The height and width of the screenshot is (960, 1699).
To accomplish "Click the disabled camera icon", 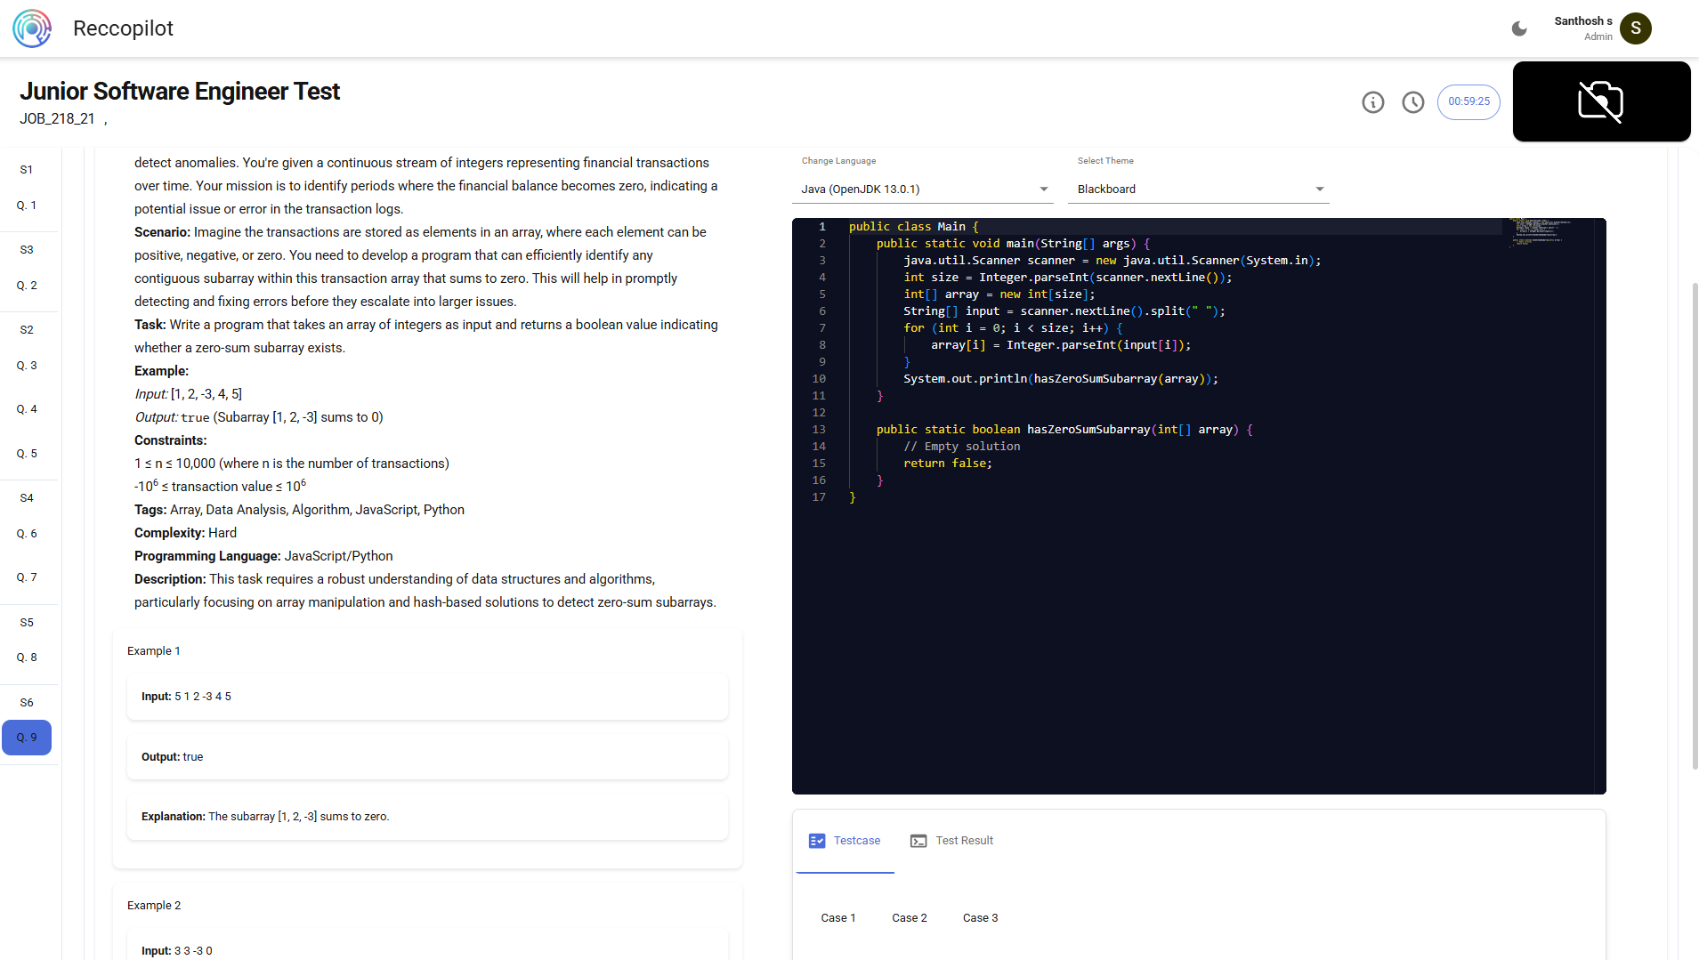I will pos(1599,101).
